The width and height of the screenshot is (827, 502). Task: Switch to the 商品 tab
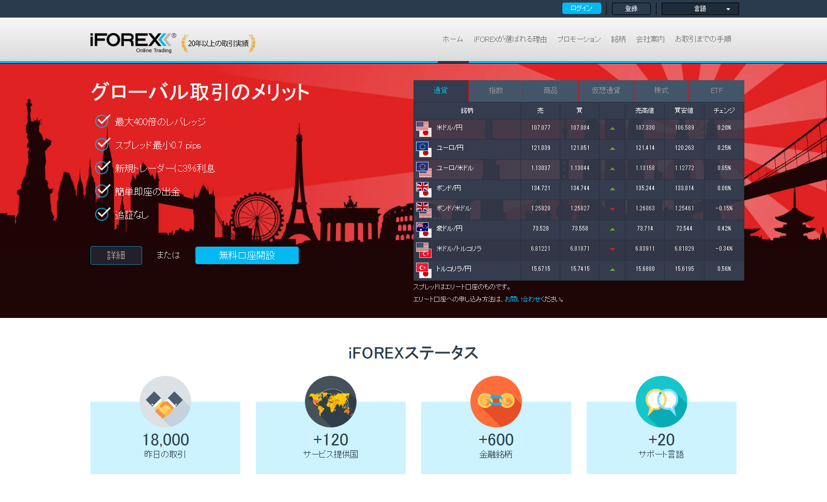click(551, 90)
